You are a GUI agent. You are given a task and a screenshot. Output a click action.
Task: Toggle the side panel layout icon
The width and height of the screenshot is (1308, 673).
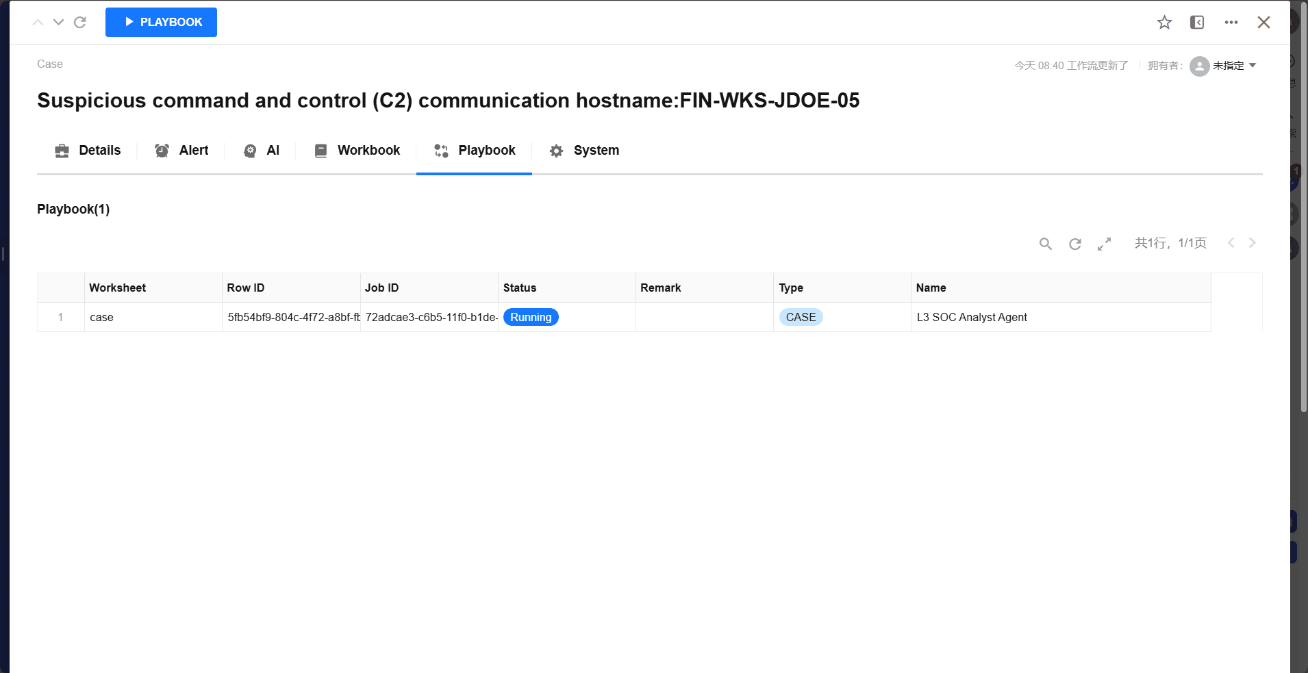point(1197,23)
